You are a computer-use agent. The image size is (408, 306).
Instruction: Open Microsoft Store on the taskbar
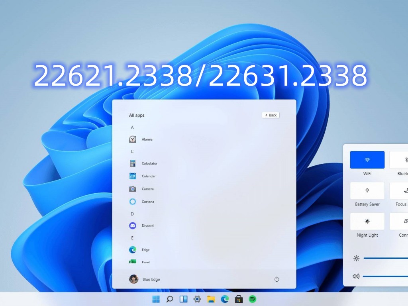[x=239, y=299]
